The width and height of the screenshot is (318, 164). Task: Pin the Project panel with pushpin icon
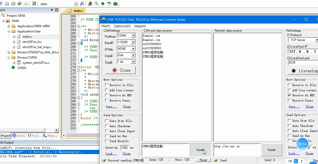coord(52,10)
